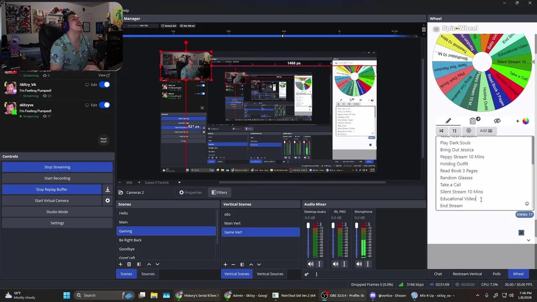This screenshot has height=302, width=537.
Task: Open Discord icon in taskbar
Action: pyautogui.click(x=373, y=295)
